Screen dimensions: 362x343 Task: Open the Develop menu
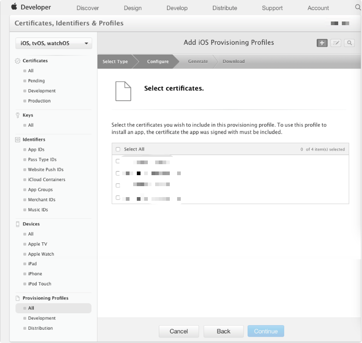[x=177, y=8]
